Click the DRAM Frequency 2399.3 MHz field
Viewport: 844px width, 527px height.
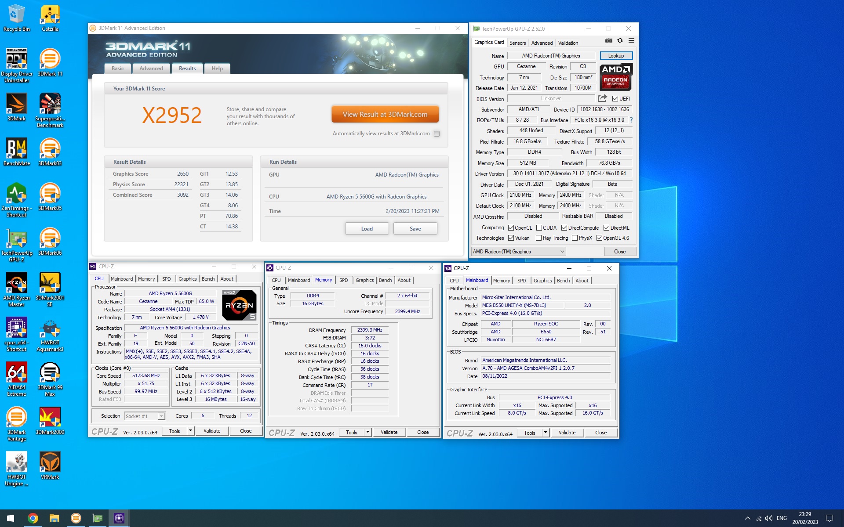(370, 330)
